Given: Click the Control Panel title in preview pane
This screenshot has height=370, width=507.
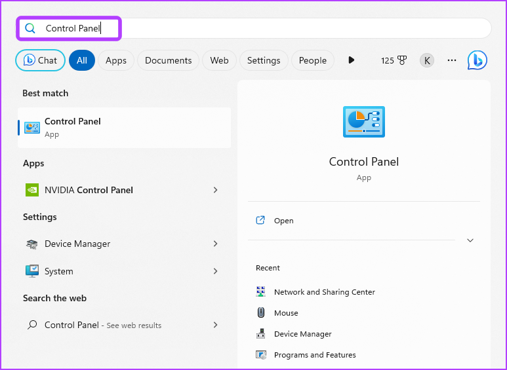Looking at the screenshot, I should tap(364, 162).
